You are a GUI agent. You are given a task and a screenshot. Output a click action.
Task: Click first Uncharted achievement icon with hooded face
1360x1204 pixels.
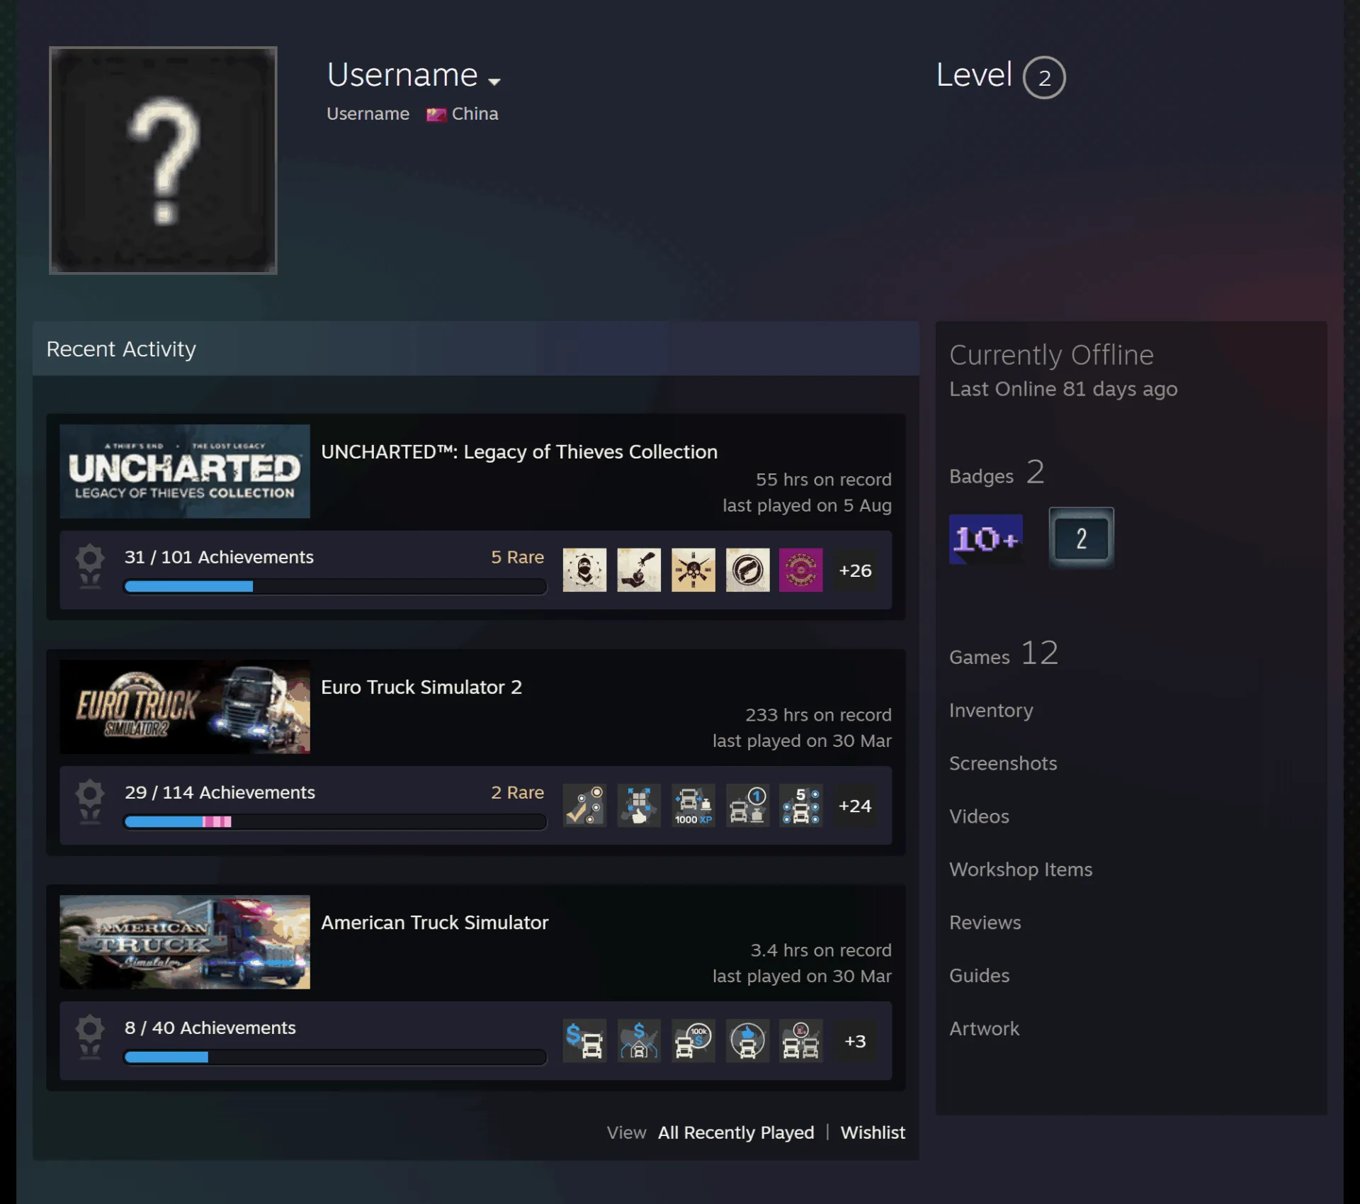click(x=584, y=570)
